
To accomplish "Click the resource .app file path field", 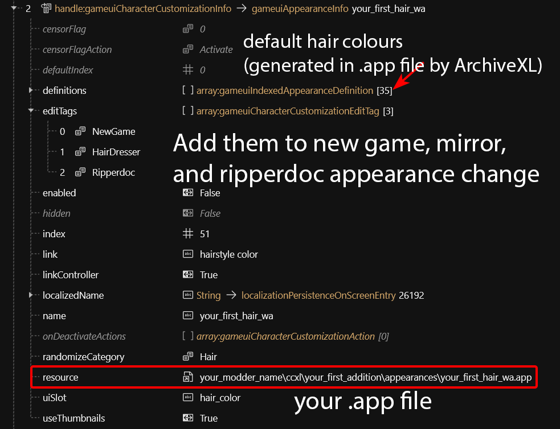I will 365,377.
